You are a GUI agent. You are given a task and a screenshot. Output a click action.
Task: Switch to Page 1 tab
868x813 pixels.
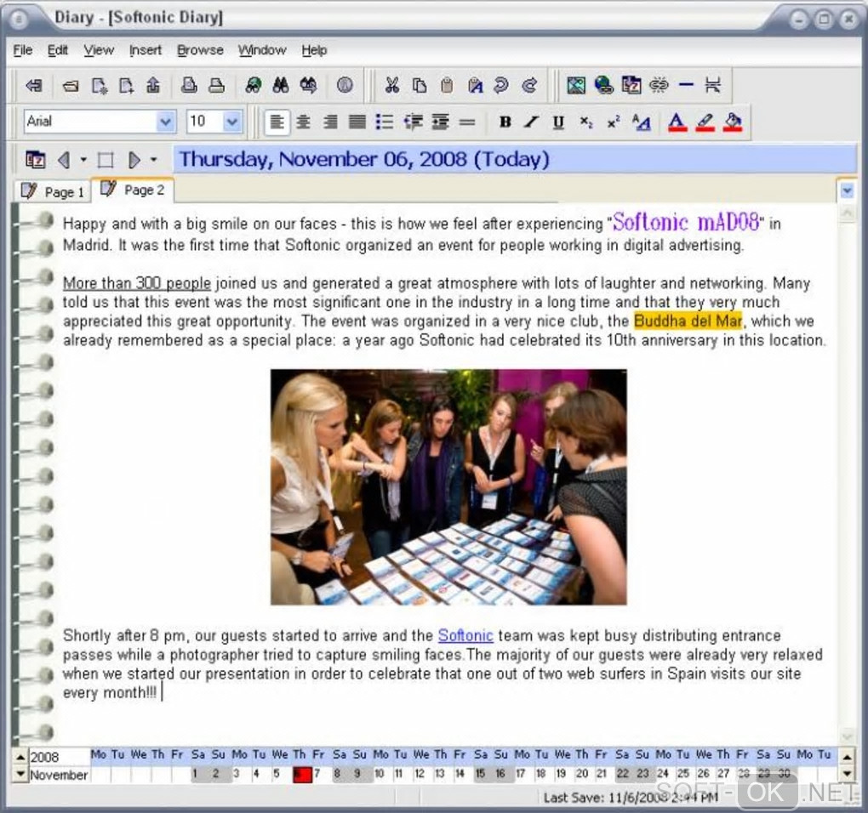[53, 191]
